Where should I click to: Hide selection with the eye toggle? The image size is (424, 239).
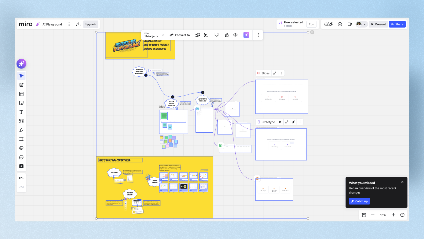[x=235, y=35]
